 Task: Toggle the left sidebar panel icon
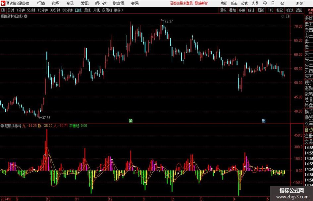click(x=3, y=10)
